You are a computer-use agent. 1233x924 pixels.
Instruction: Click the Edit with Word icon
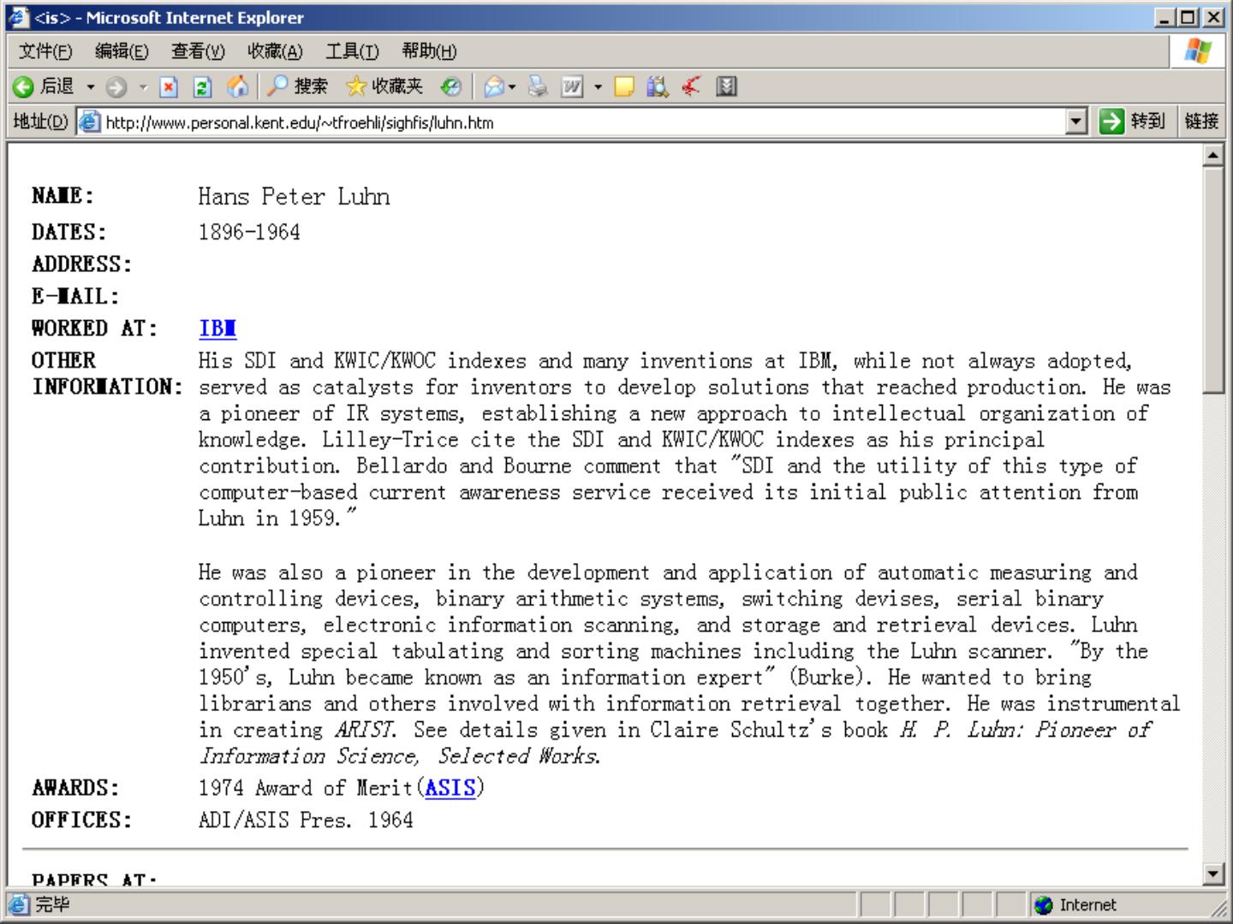coord(572,86)
